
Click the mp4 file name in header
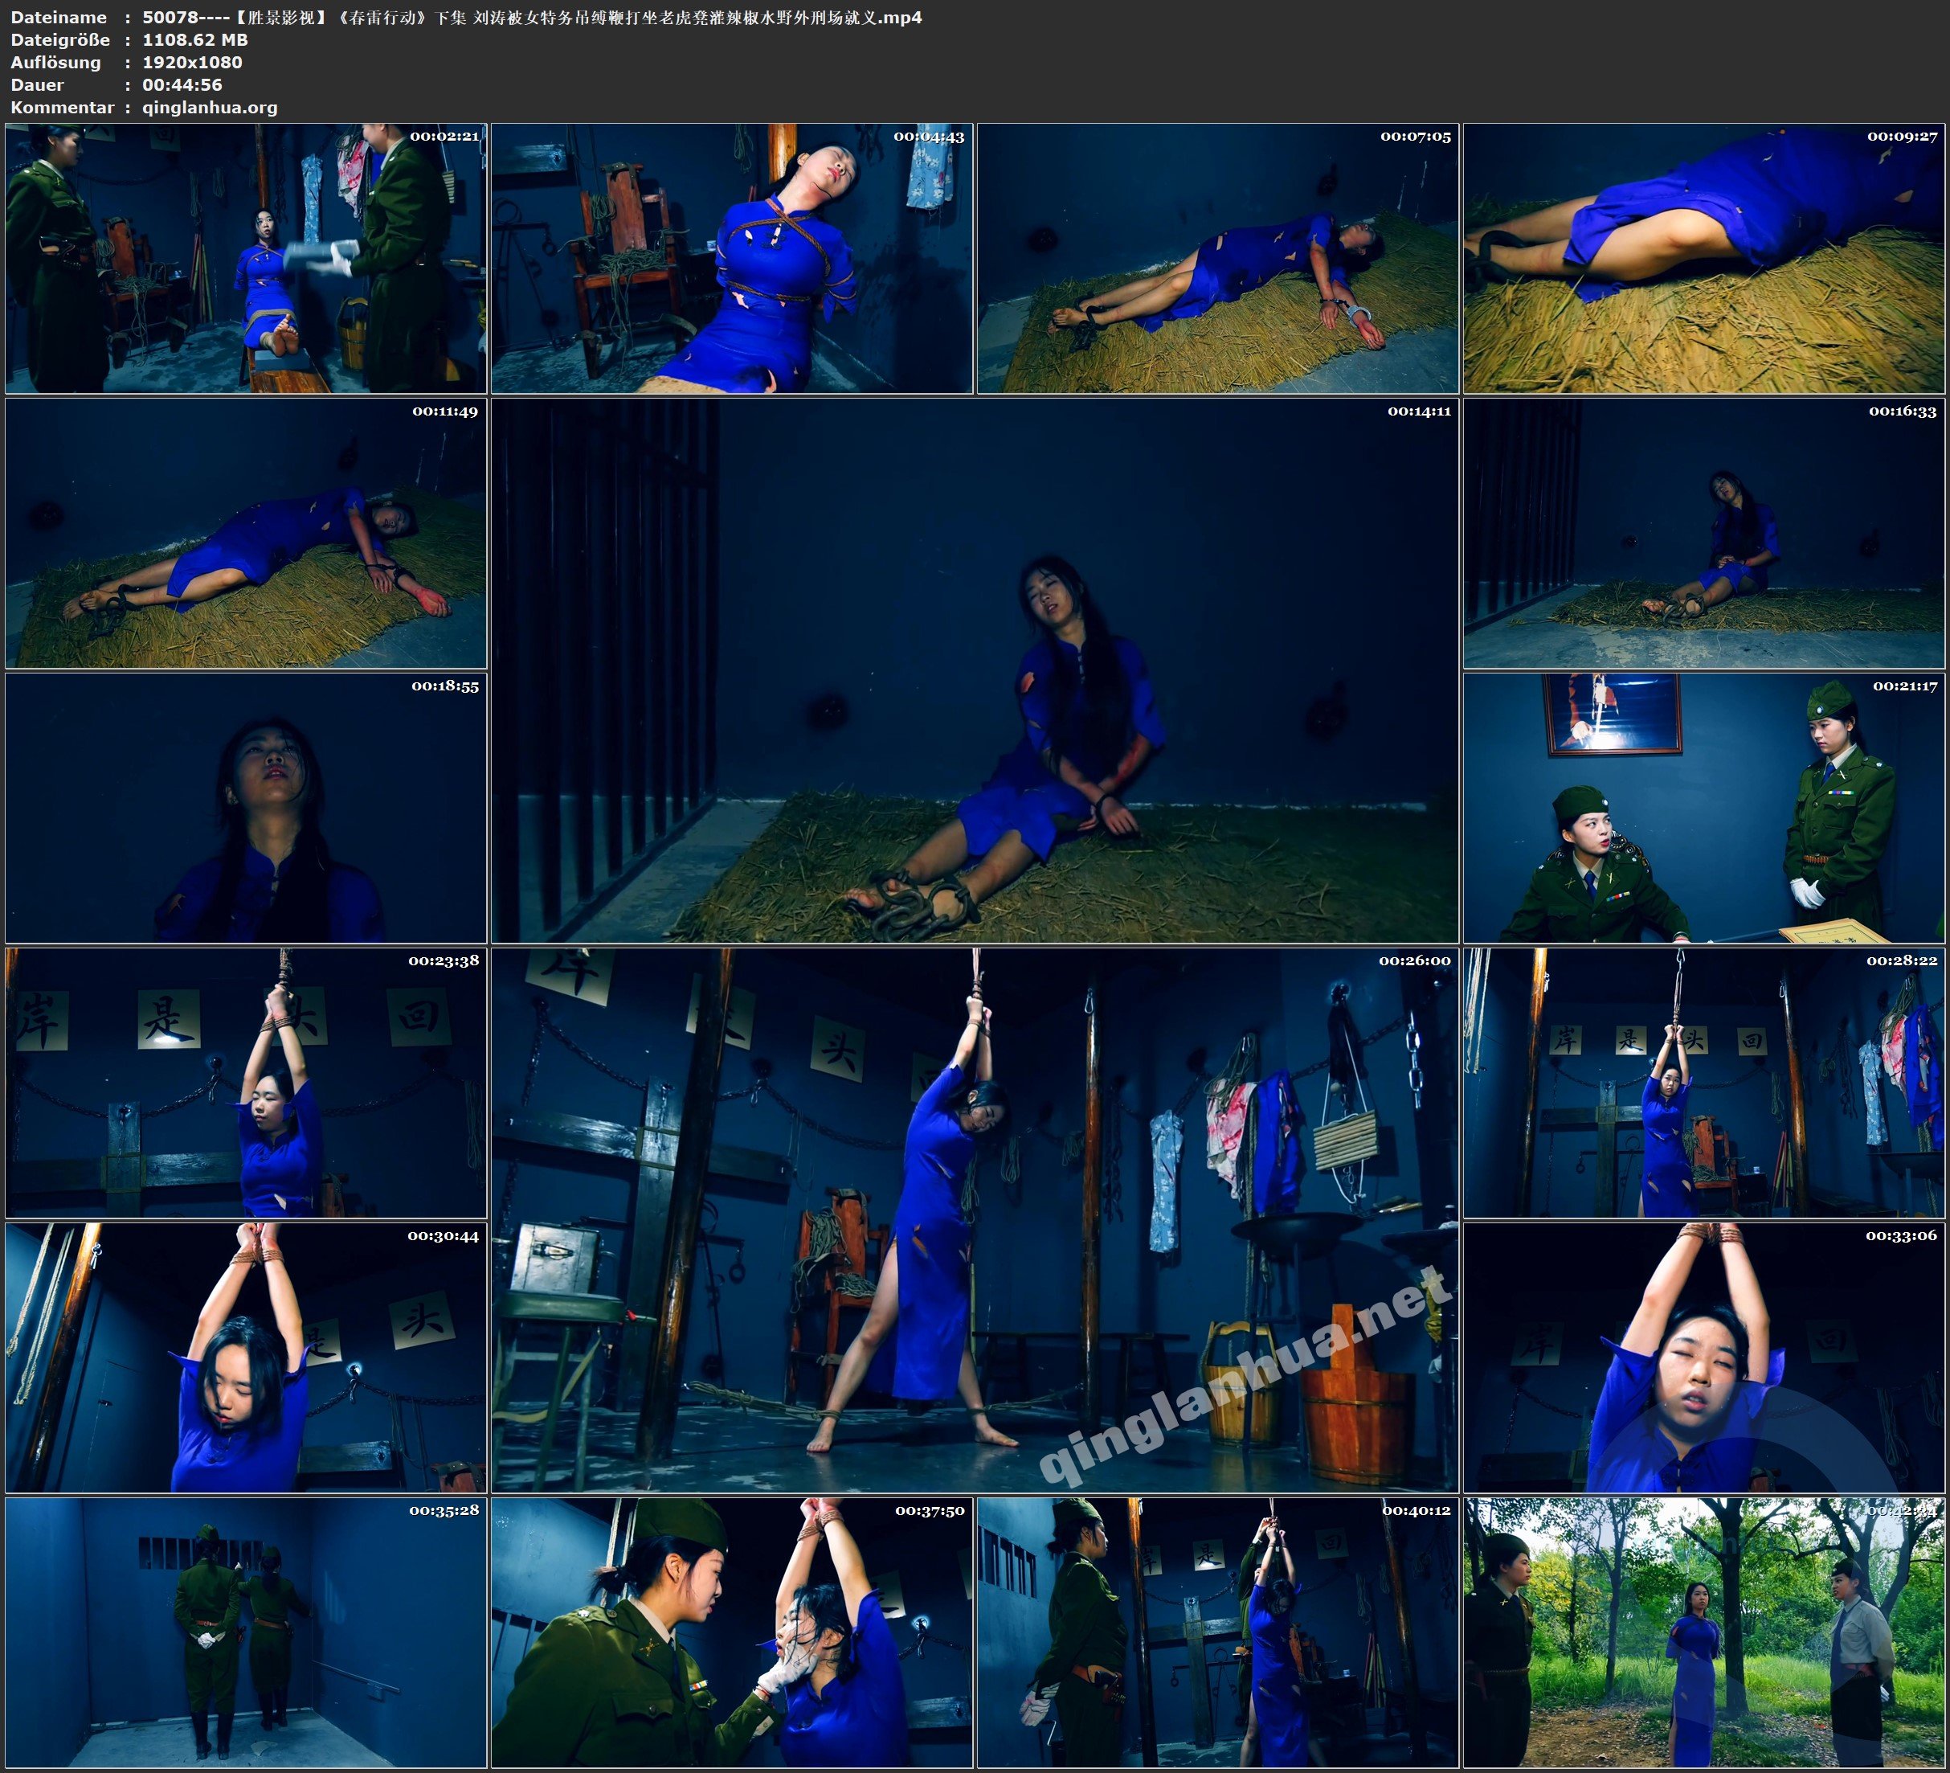tap(531, 18)
